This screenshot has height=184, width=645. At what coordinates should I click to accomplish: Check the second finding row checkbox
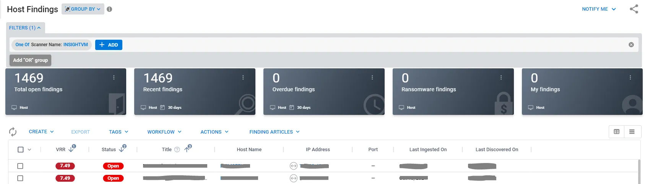coord(20,178)
